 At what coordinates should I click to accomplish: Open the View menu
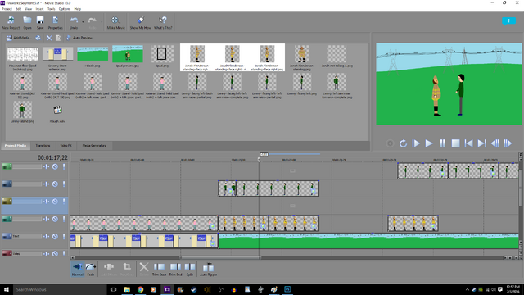click(29, 9)
